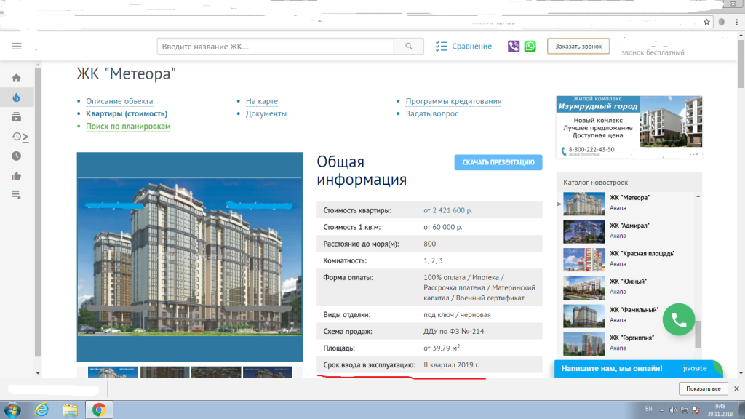Select the flame hot offers icon
Viewport: 745px width, 419px height.
(16, 97)
